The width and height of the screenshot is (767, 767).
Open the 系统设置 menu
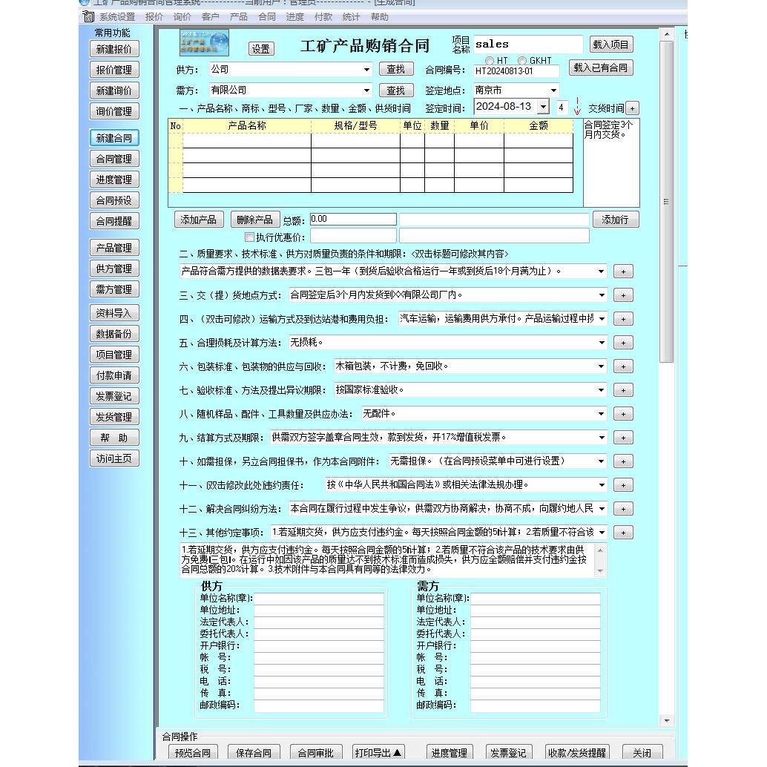(117, 17)
